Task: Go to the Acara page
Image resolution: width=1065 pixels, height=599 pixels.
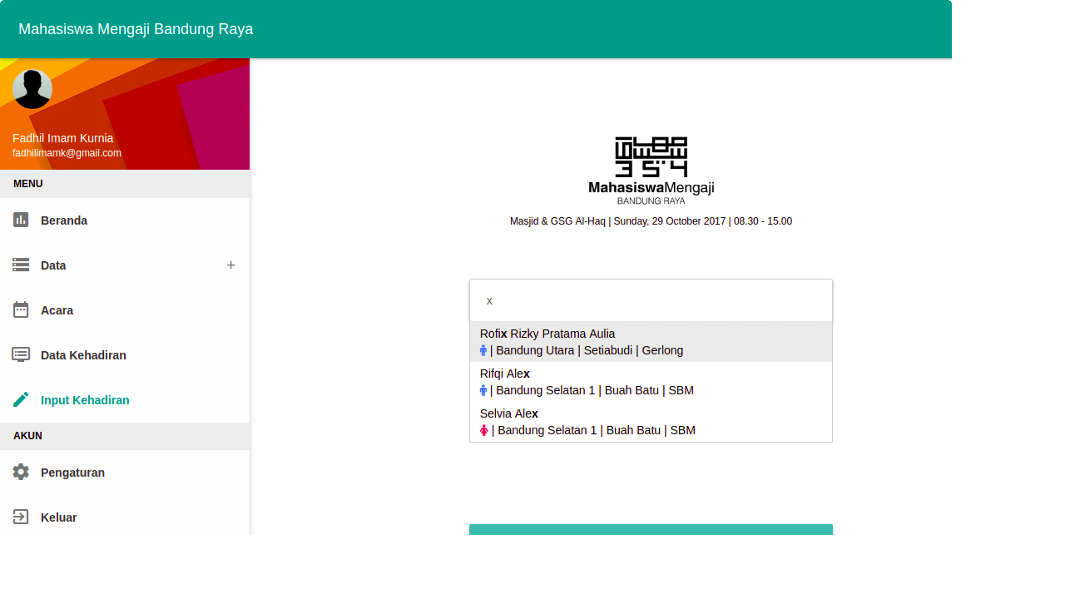Action: (125, 310)
